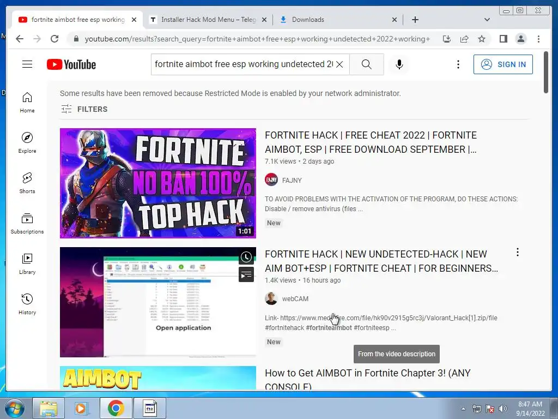Click the YouTube search input field

click(x=244, y=64)
